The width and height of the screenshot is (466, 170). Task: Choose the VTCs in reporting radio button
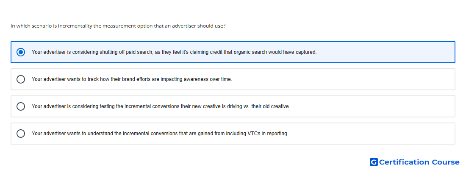21,134
